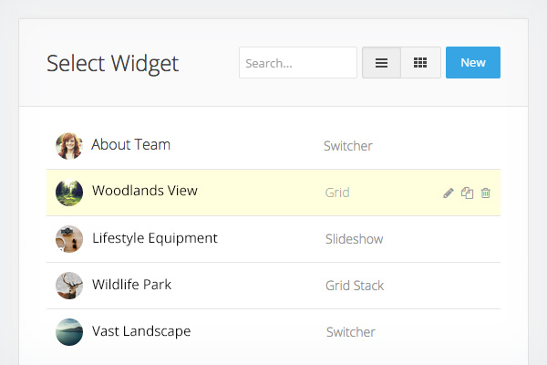547x365 pixels.
Task: Open the About Team widget
Action: pyautogui.click(x=130, y=145)
